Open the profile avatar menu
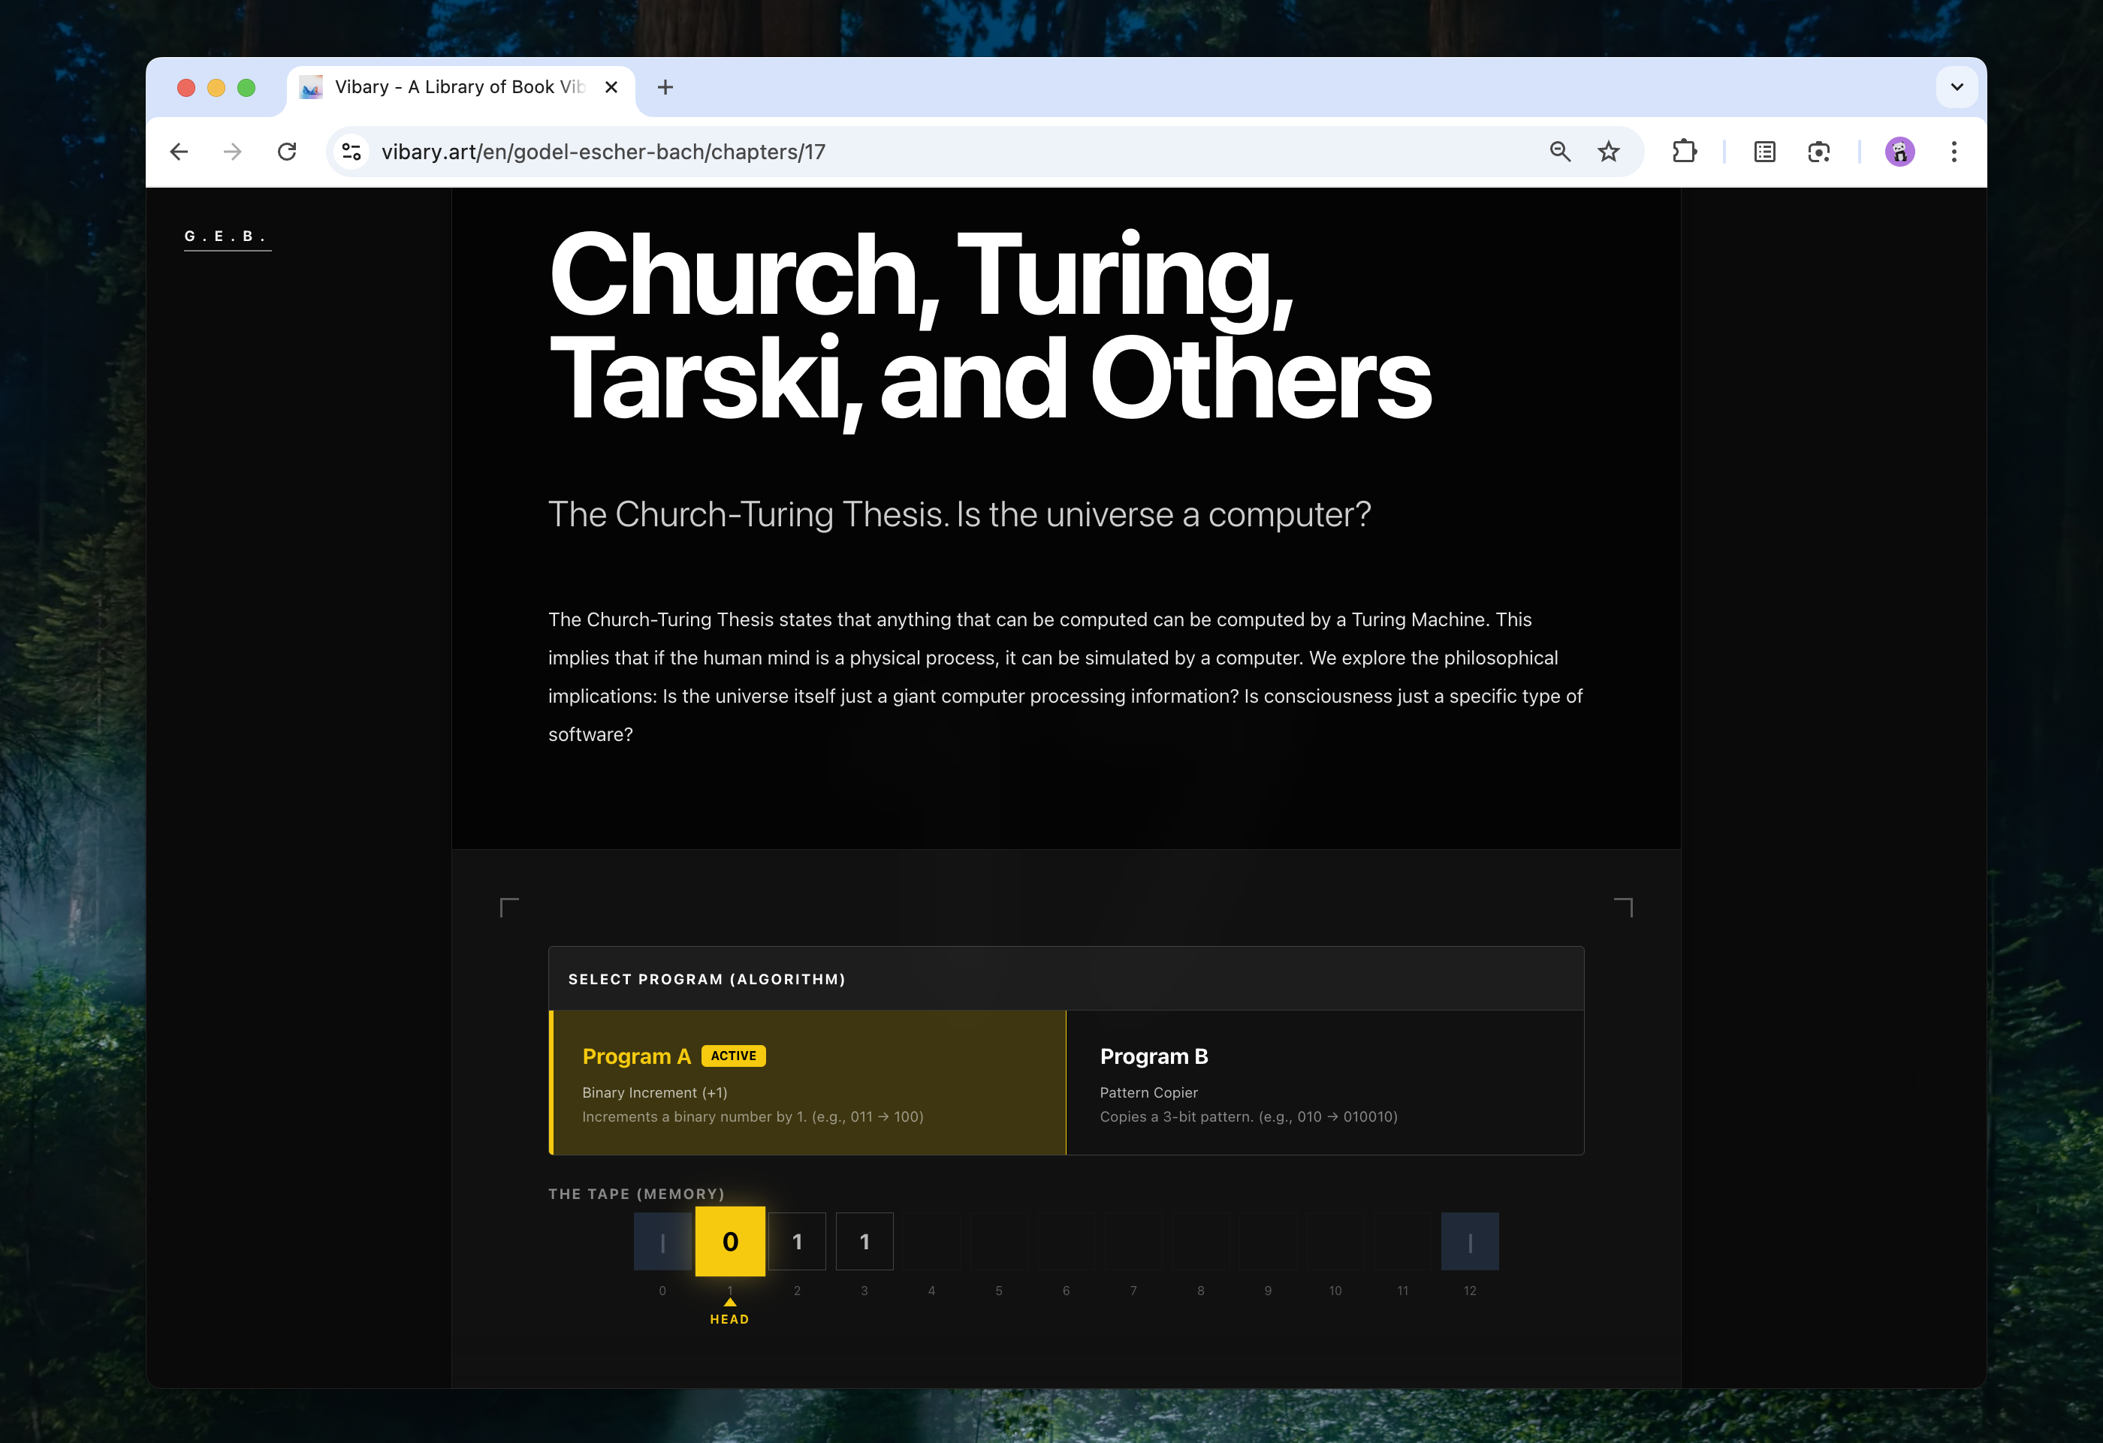2103x1443 pixels. point(1899,152)
